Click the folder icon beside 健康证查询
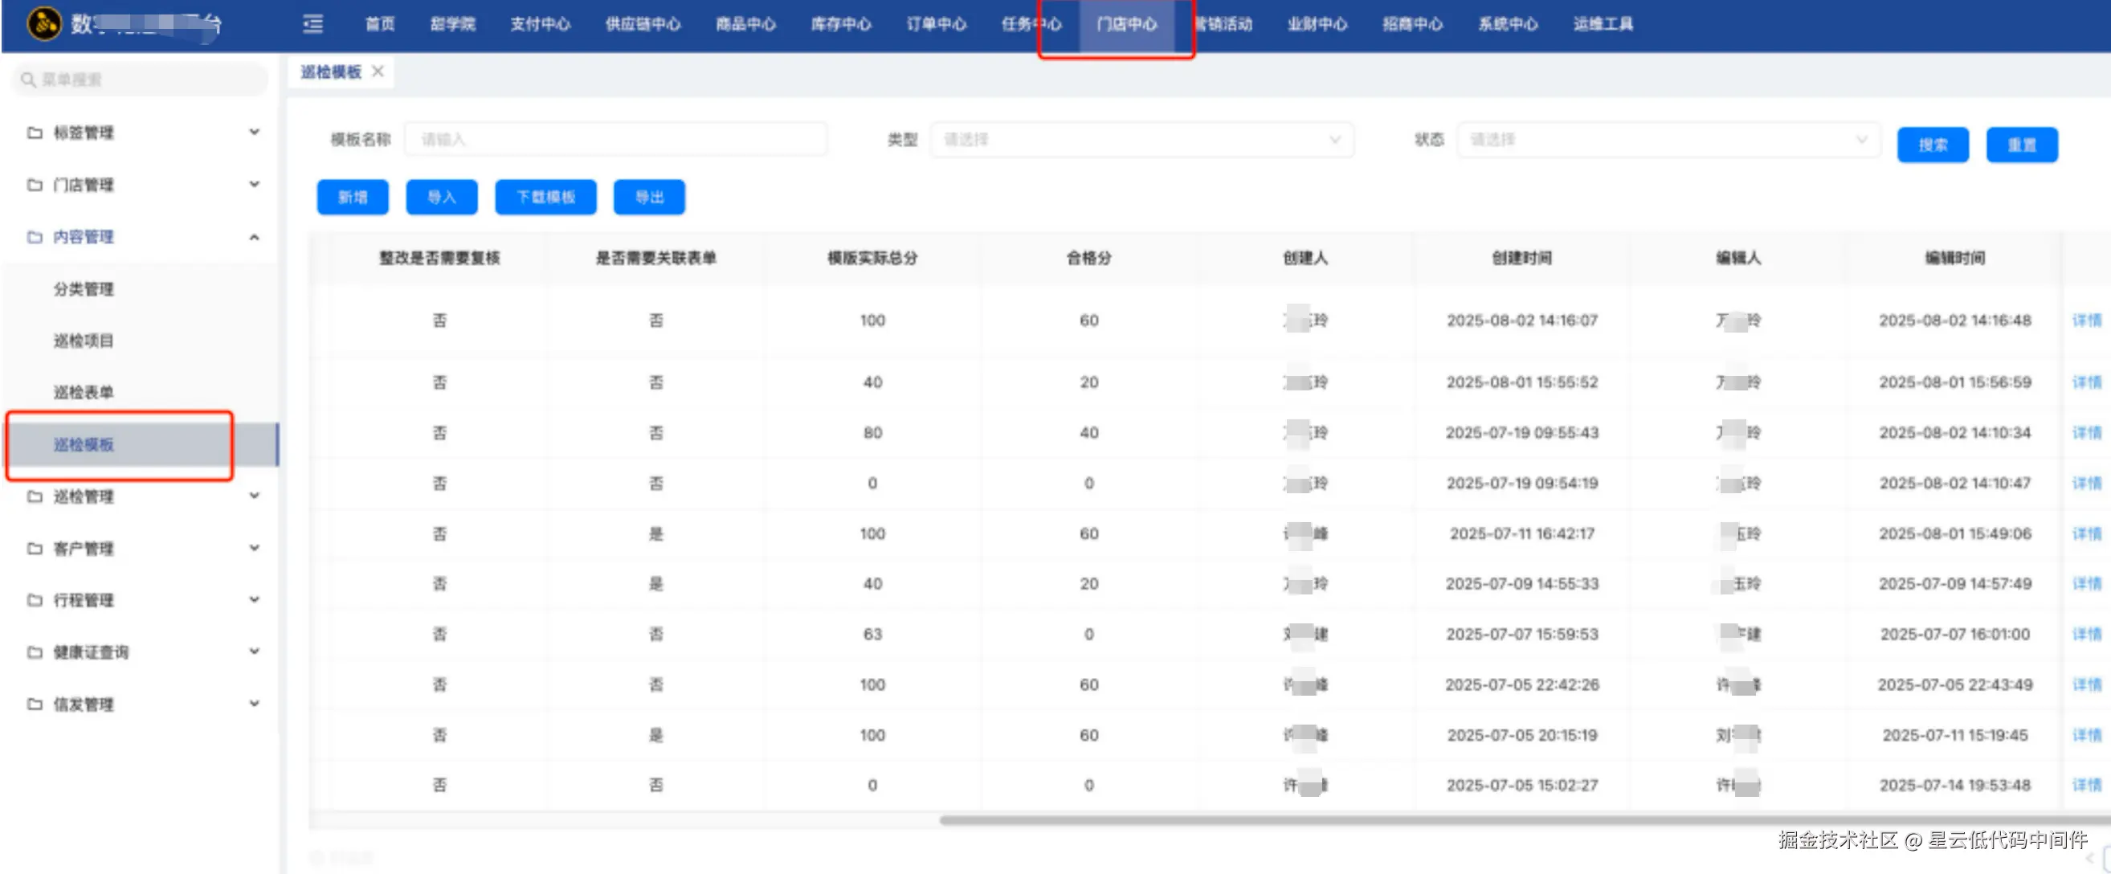This screenshot has height=874, width=2111. point(34,651)
